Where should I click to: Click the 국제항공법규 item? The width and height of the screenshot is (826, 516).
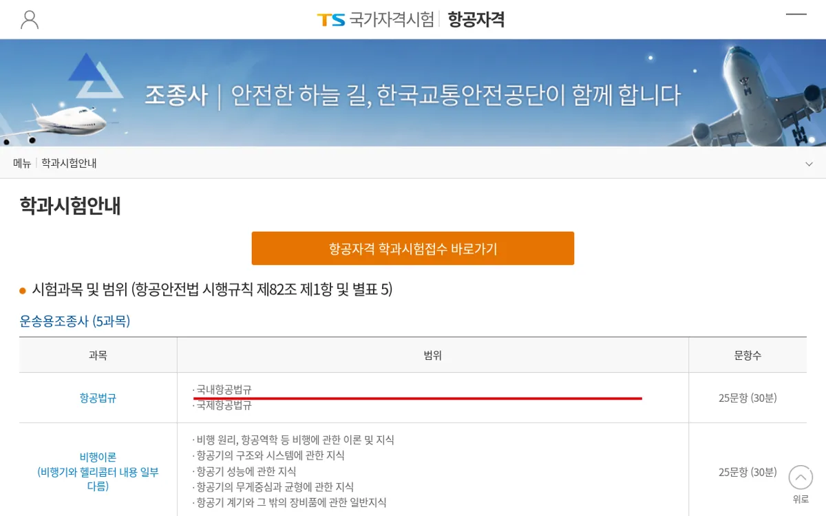222,405
